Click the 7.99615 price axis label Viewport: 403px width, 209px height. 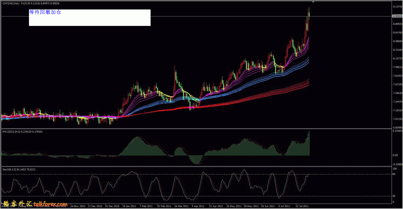click(398, 67)
